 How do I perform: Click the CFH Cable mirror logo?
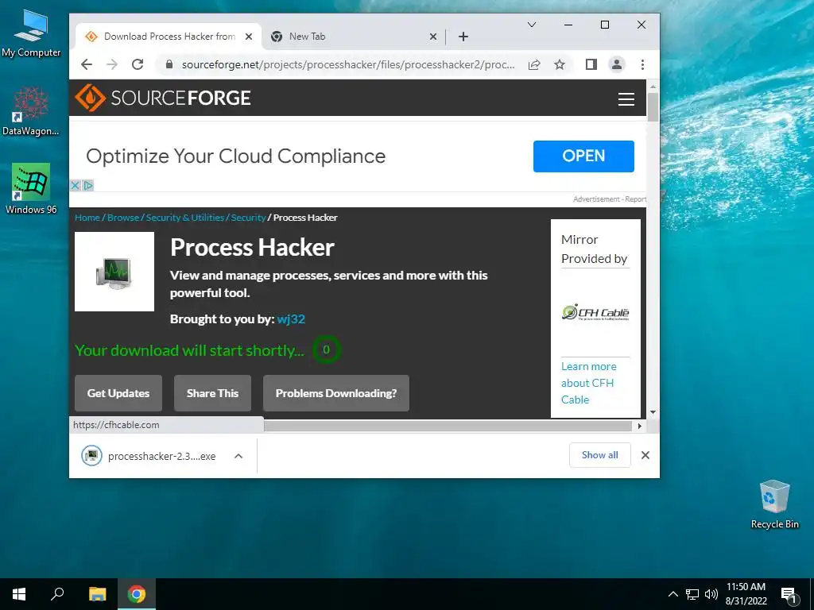coord(595,312)
